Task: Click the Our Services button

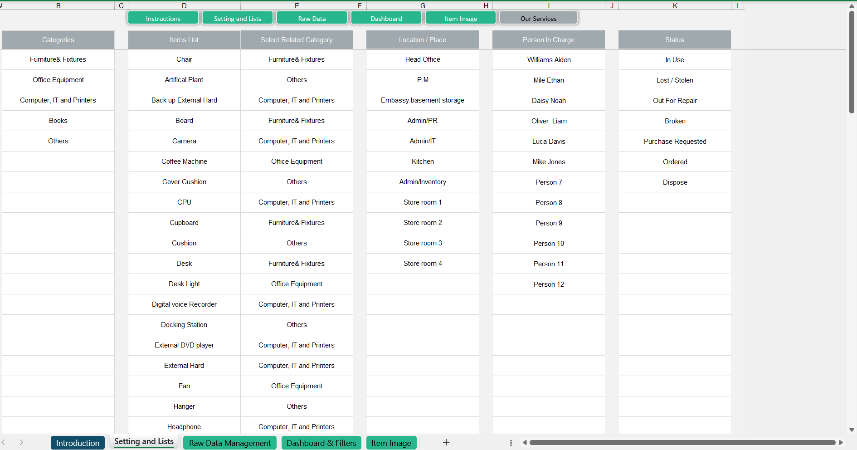Action: 538,18
